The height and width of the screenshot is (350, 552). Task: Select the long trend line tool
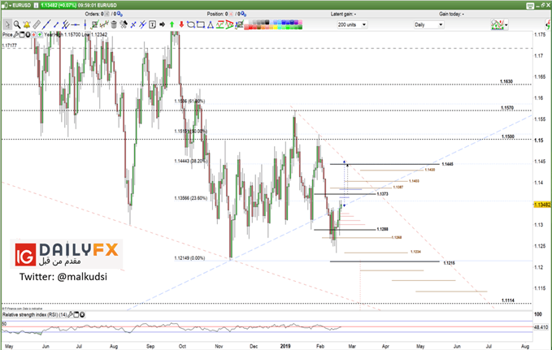pyautogui.click(x=46, y=24)
